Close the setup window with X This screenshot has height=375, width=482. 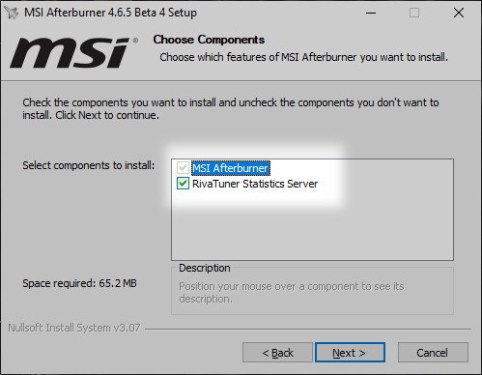[459, 13]
